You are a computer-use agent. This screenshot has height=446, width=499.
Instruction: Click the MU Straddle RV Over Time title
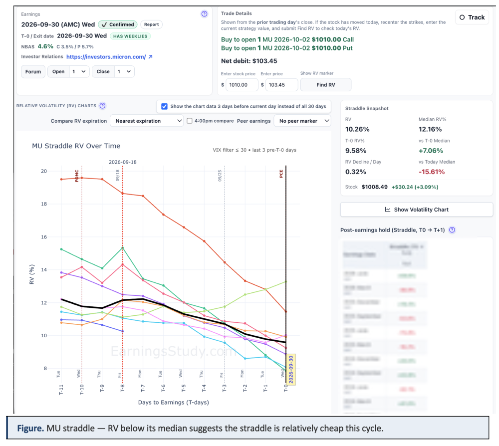(x=76, y=146)
